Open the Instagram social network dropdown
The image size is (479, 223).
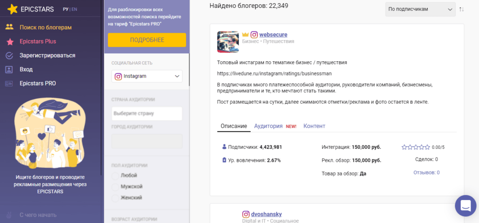[147, 76]
